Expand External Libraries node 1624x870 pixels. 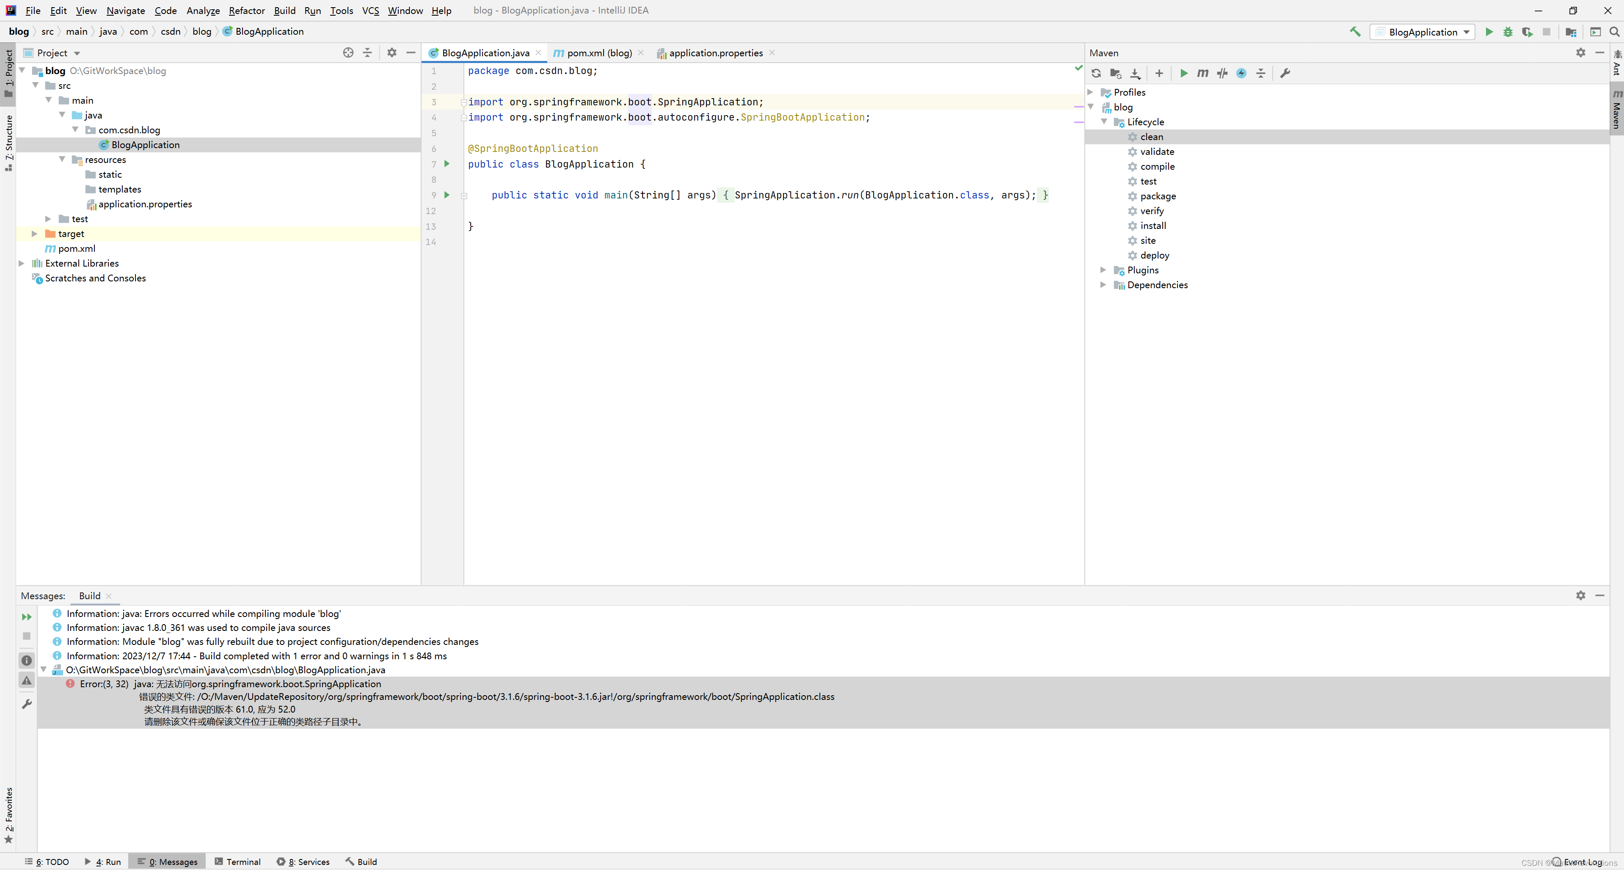pos(22,264)
